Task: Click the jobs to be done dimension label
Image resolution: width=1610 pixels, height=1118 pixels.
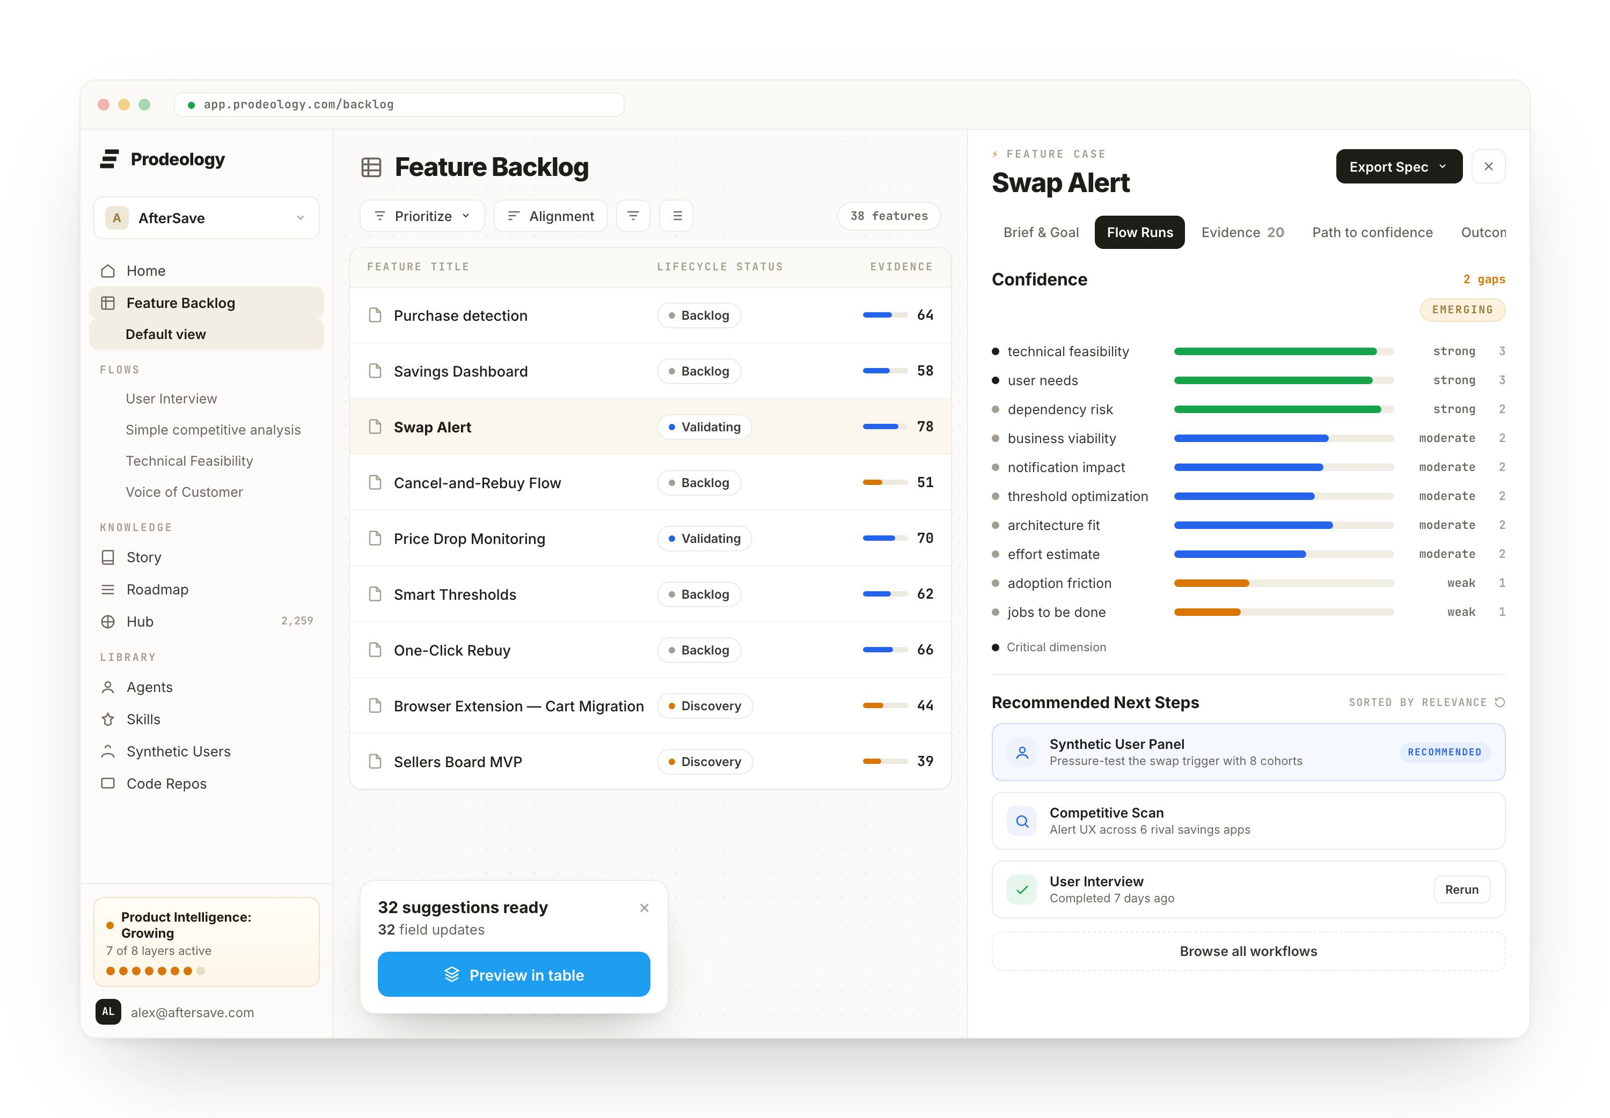Action: pyautogui.click(x=1057, y=613)
